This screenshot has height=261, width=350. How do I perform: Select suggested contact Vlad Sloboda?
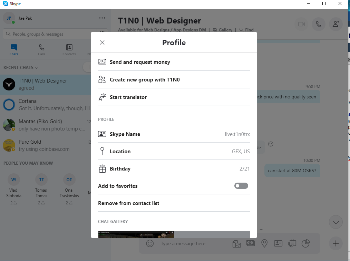(13, 189)
